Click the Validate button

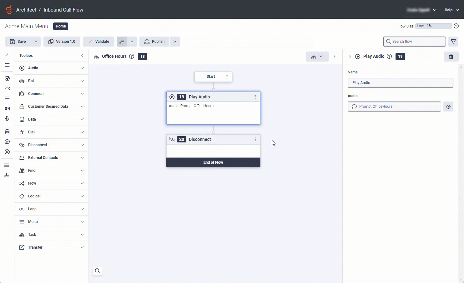point(98,41)
